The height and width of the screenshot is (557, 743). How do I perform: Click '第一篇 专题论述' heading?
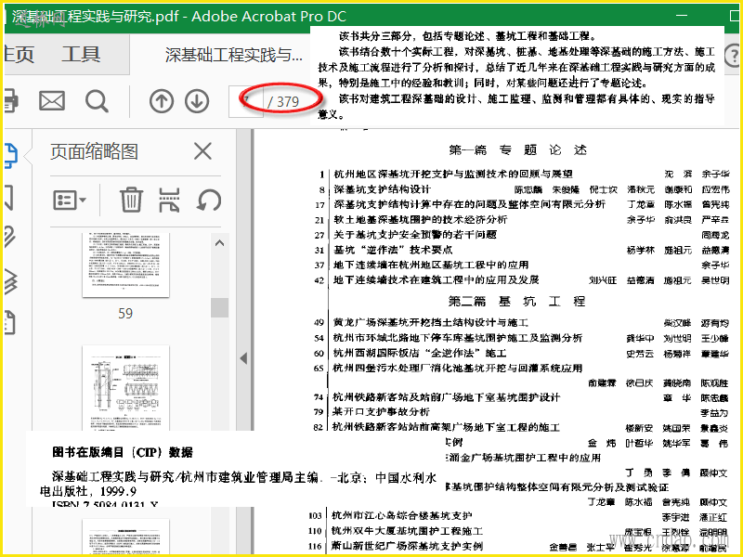(518, 150)
